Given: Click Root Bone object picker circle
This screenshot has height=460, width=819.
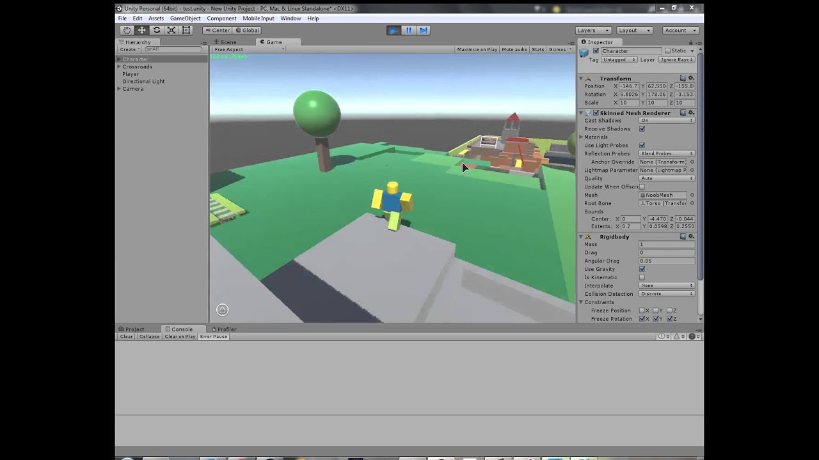Looking at the screenshot, I should pyautogui.click(x=692, y=203).
